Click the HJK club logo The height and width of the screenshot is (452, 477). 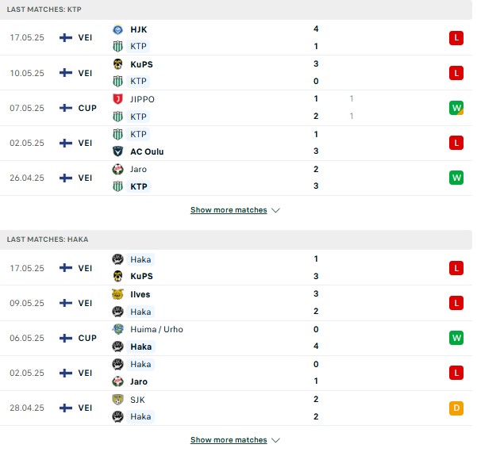pyautogui.click(x=117, y=29)
